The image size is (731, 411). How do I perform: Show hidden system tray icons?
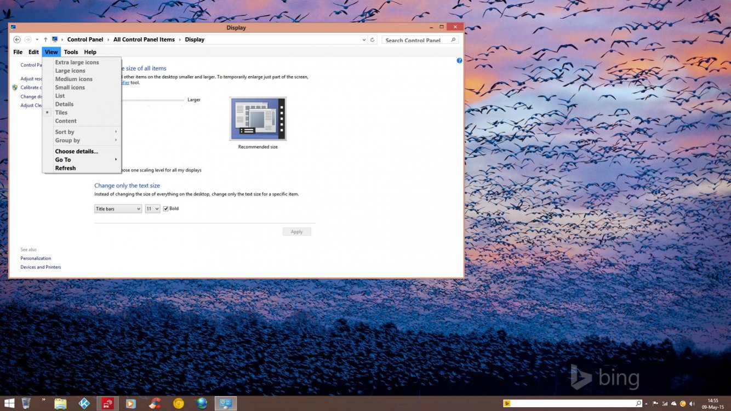[646, 404]
